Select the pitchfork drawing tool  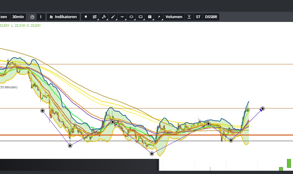pyautogui.click(x=104, y=17)
